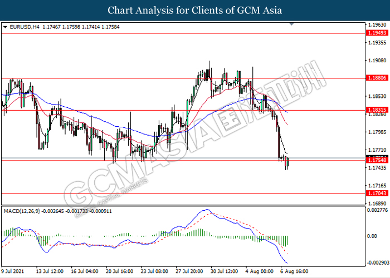This screenshot has height=278, width=390.
Task: Click the EURUSD,H4 symbol title text
Action: pos(25,27)
